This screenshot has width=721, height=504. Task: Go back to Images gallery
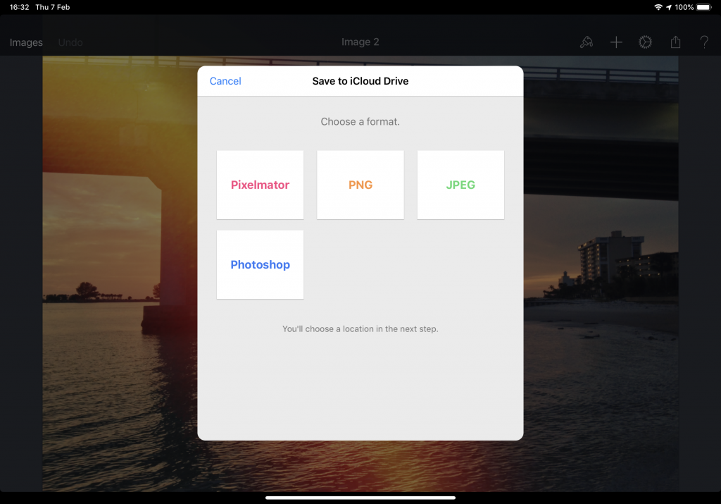point(26,42)
